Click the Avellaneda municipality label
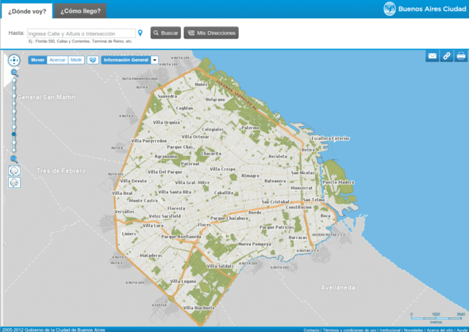The height and width of the screenshot is (332, 469). [338, 288]
